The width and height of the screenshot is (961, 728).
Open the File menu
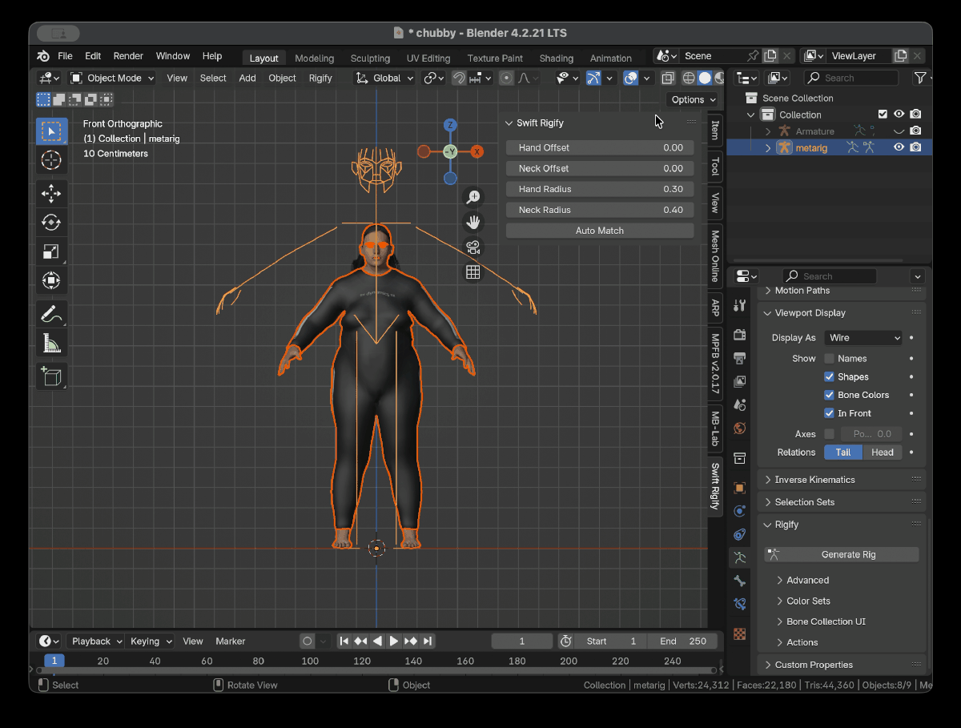tap(65, 56)
